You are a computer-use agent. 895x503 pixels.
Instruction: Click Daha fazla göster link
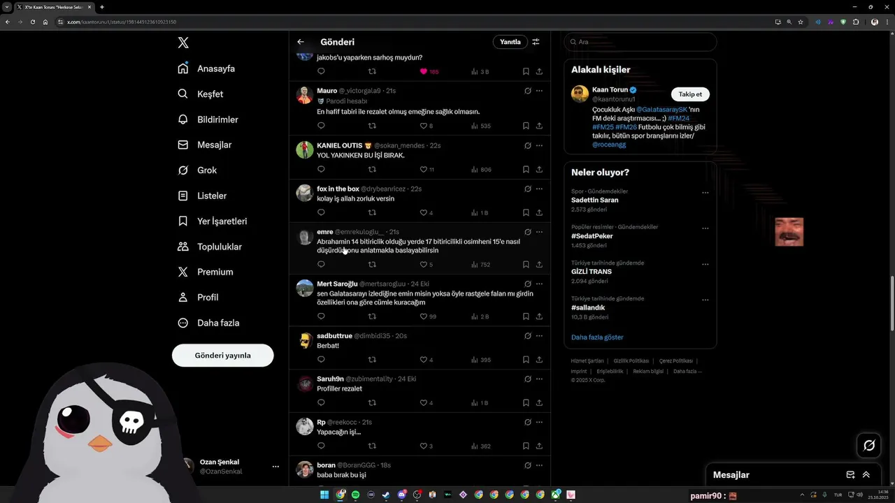597,337
